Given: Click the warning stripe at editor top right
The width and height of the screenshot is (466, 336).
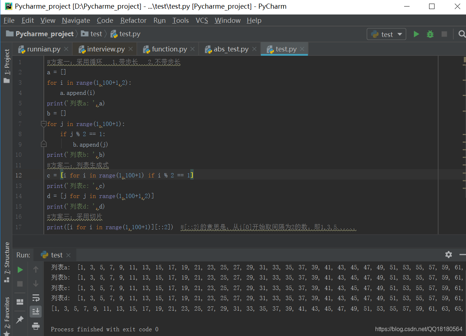Looking at the screenshot, I should coord(464,59).
